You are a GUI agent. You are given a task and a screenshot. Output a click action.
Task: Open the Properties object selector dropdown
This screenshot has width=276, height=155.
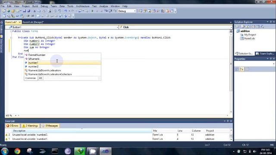pos(273,64)
